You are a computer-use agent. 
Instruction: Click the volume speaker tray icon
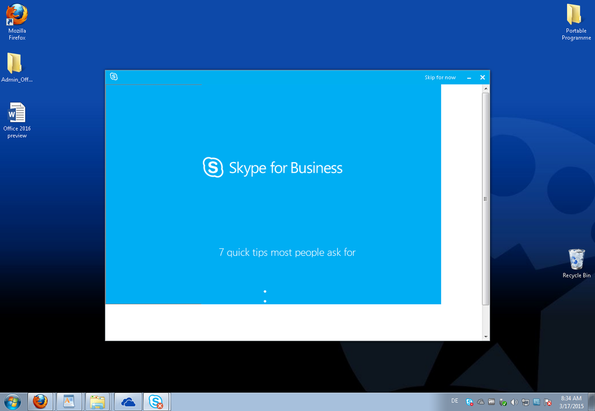(514, 402)
